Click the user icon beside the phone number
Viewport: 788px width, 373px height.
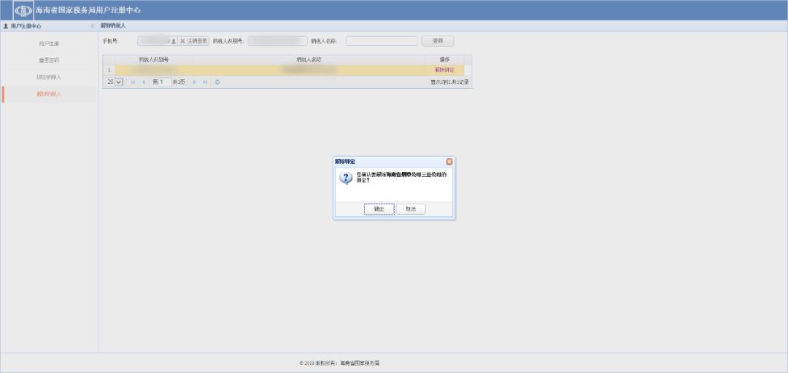pos(174,41)
